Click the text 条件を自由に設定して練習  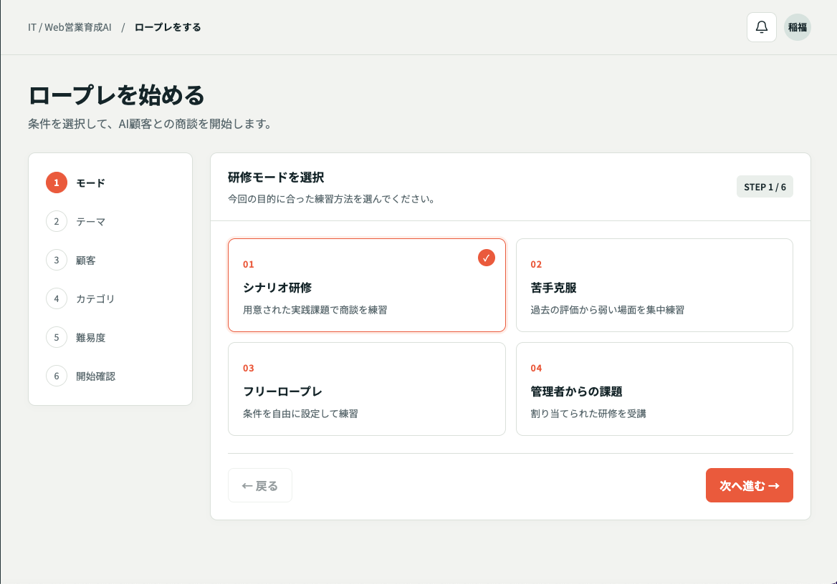pos(300,414)
